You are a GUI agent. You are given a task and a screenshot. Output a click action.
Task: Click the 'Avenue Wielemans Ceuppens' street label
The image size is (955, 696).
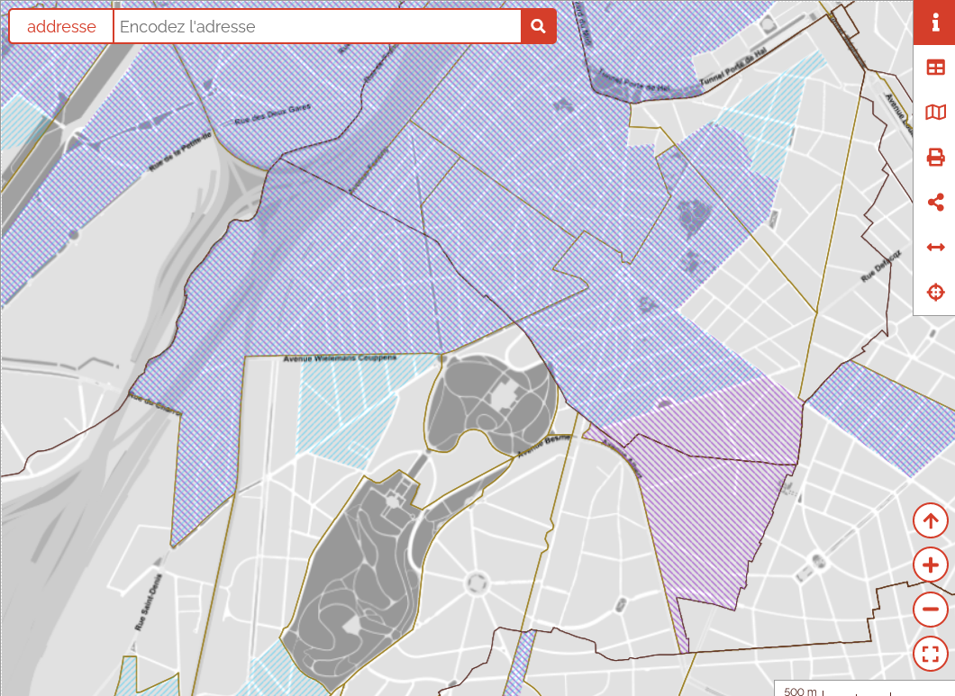(x=340, y=358)
